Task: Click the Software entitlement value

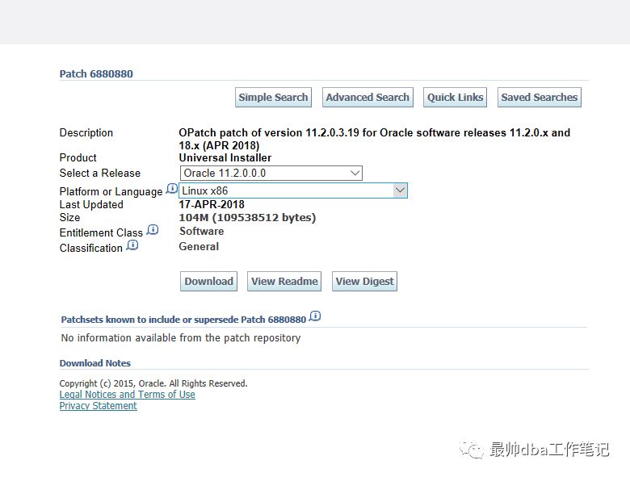Action: (201, 232)
